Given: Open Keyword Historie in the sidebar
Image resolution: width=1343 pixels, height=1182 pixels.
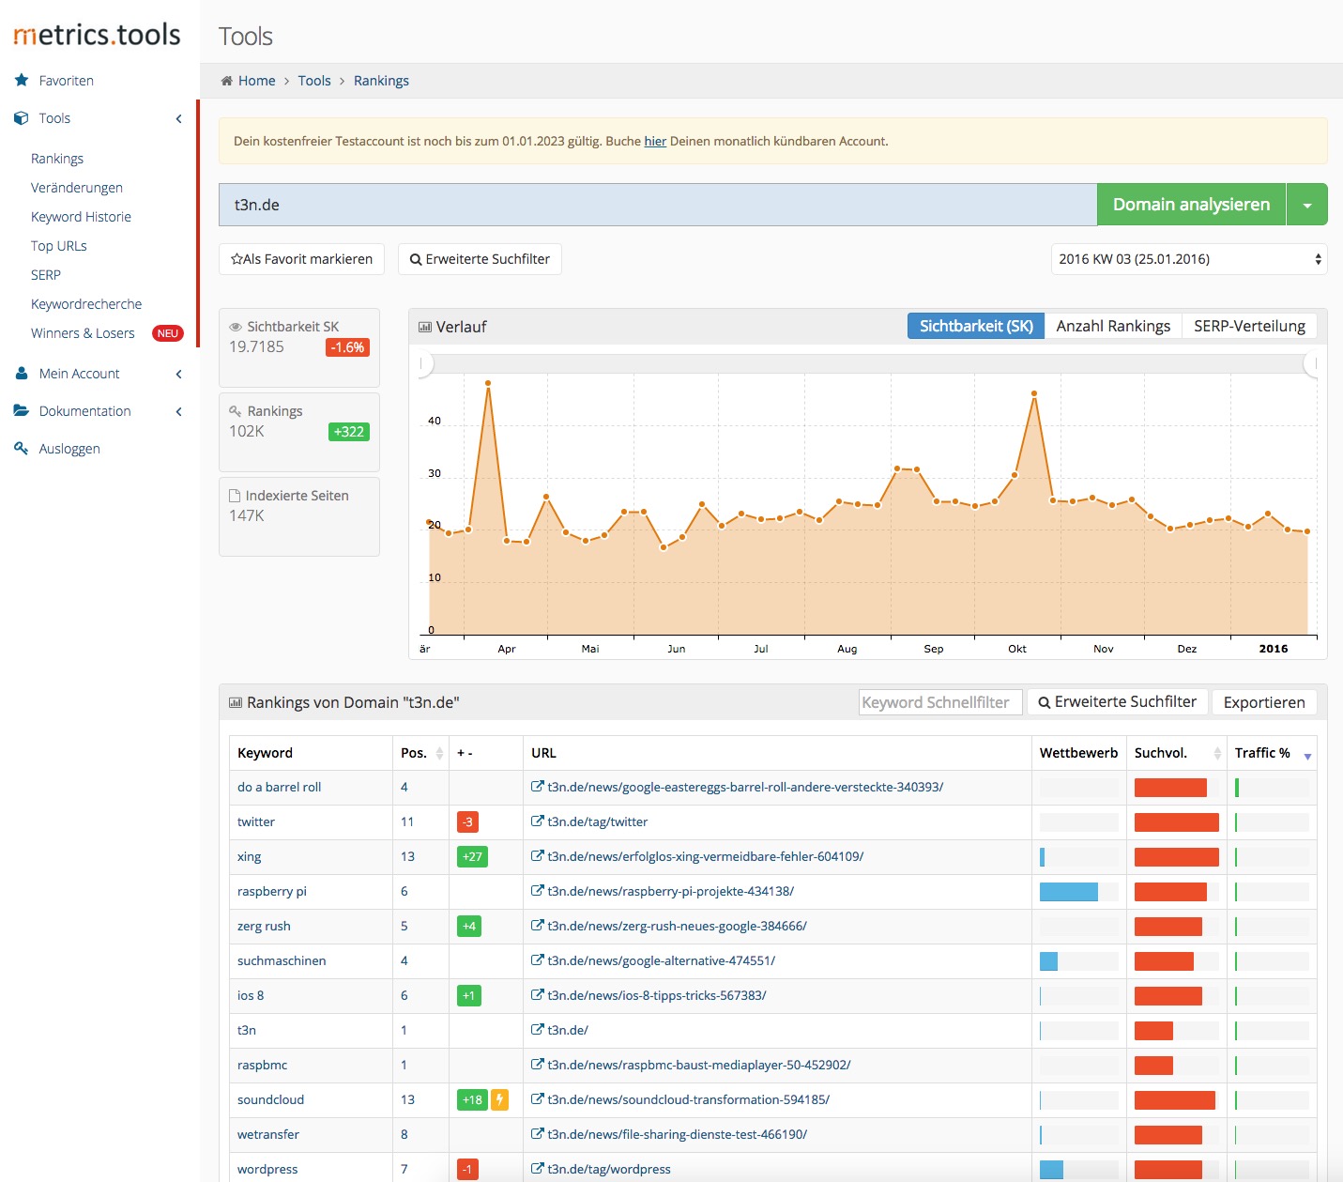Looking at the screenshot, I should pyautogui.click(x=81, y=217).
